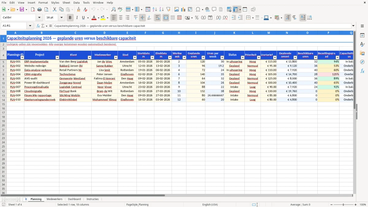Open Prioriteit column filter dropdown
The image size is (368, 207).
pos(259,58)
